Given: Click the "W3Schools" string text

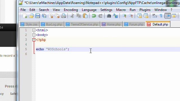Looking at the screenshot, I should [57, 49].
